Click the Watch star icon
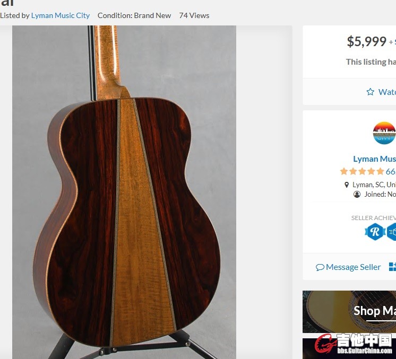This screenshot has height=359, width=396. pos(370,92)
